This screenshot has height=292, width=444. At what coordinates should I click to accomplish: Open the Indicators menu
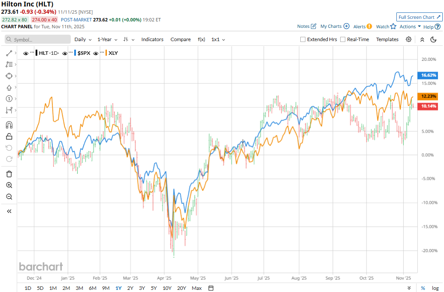click(x=152, y=39)
